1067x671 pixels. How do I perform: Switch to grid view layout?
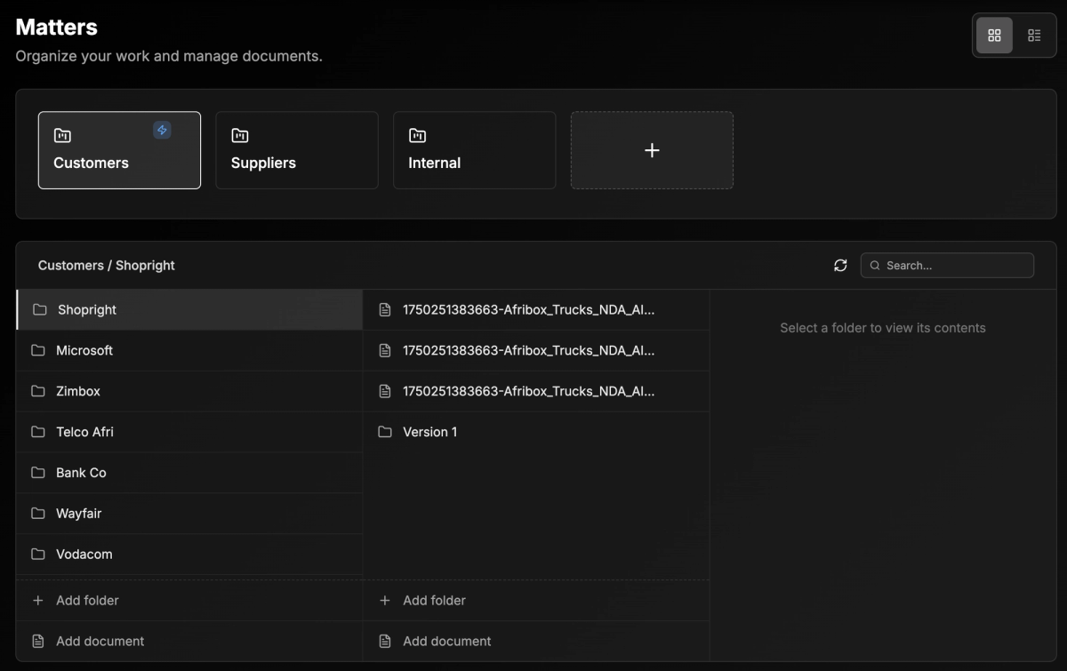pyautogui.click(x=994, y=36)
